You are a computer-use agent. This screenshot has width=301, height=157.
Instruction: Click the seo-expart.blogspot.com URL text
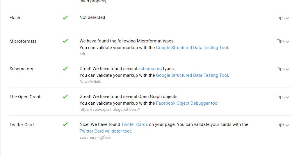pos(110,110)
